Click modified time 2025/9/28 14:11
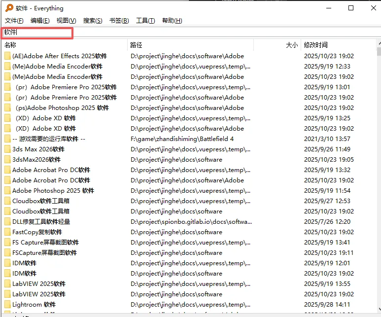 (327, 305)
